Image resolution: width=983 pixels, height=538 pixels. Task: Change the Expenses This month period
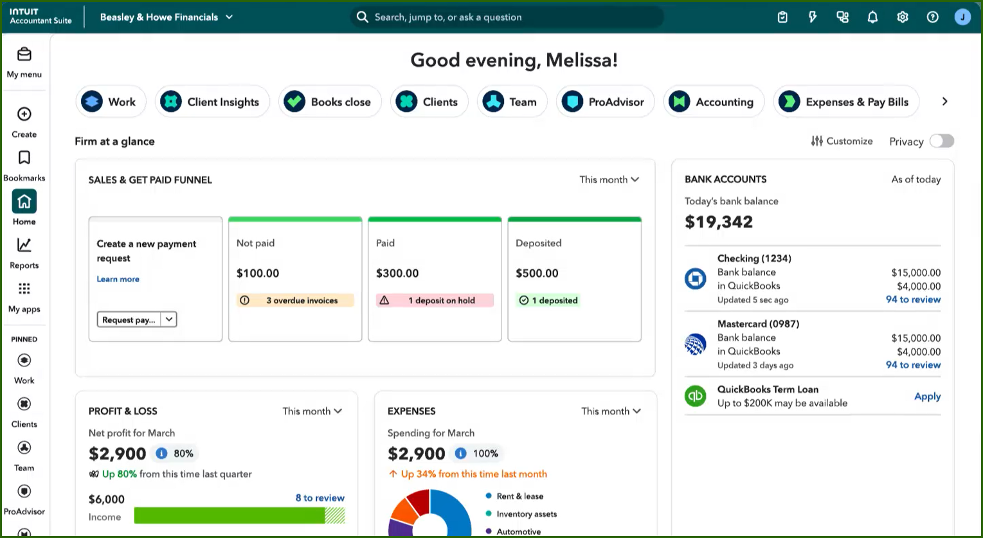(611, 411)
